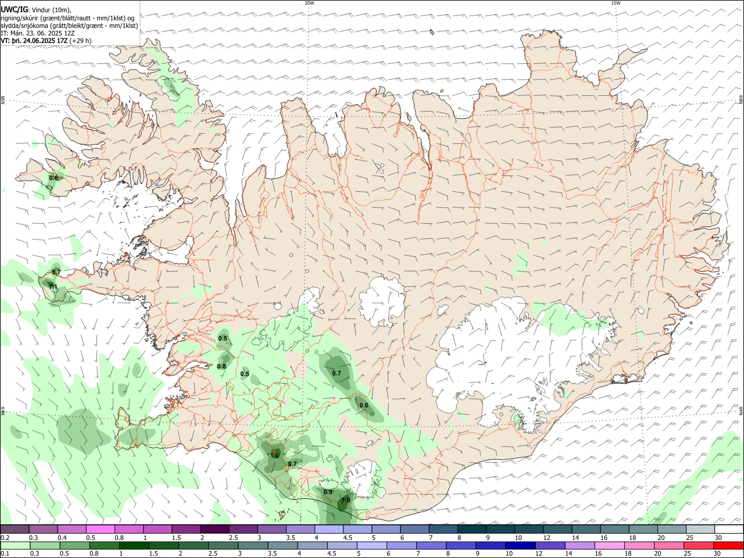This screenshot has height=558, width=744.
Task: Click the '15W' longitude label
Action: [x=616, y=3]
